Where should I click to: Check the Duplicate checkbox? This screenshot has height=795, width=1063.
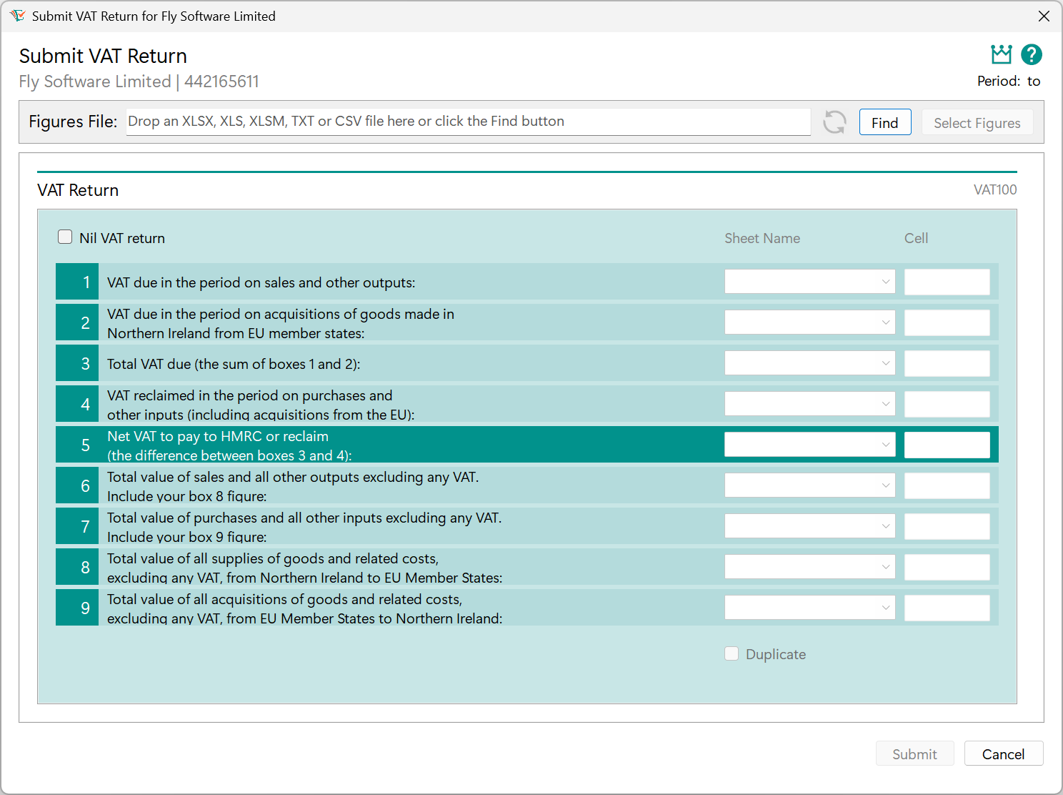(x=732, y=653)
